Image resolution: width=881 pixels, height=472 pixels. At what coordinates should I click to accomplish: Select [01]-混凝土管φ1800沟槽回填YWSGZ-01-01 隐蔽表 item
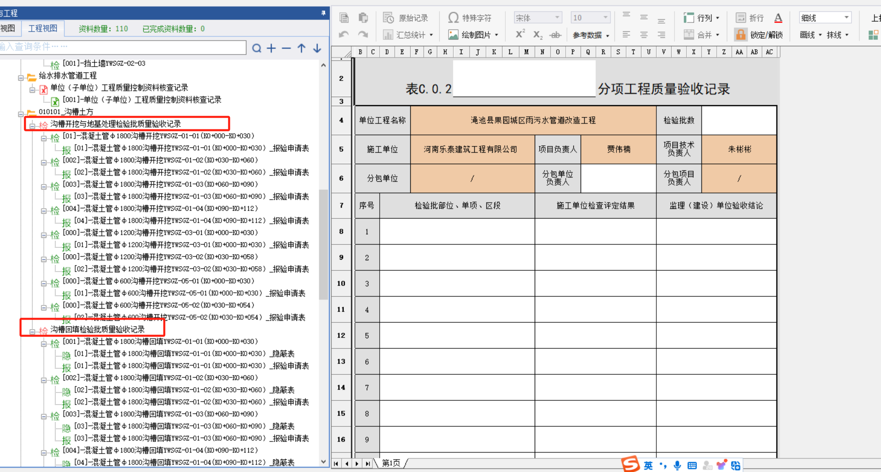[184, 353]
